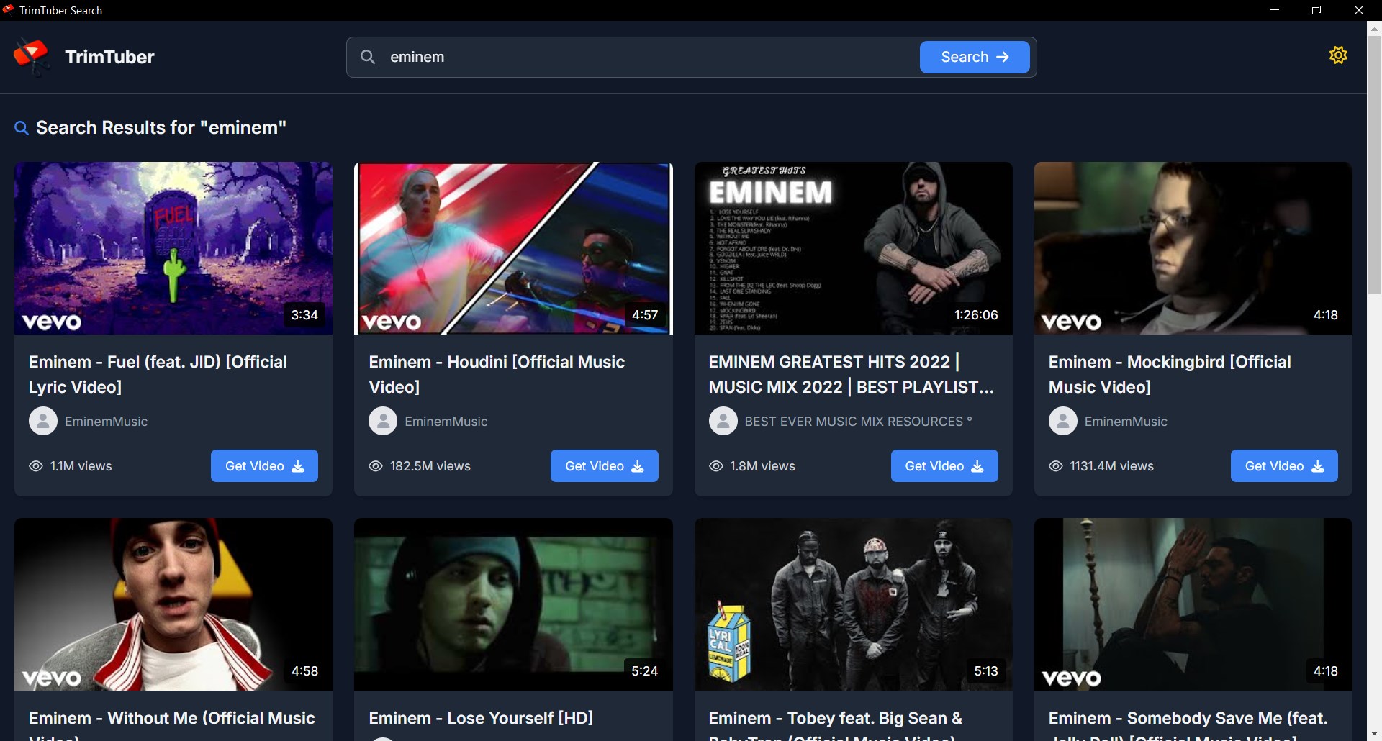Minimize the TrimTuber Search window

1275,10
